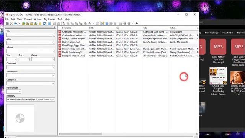Click the file list horizontal scrollbar thumb
The width and height of the screenshot is (245, 138).
click(81, 134)
